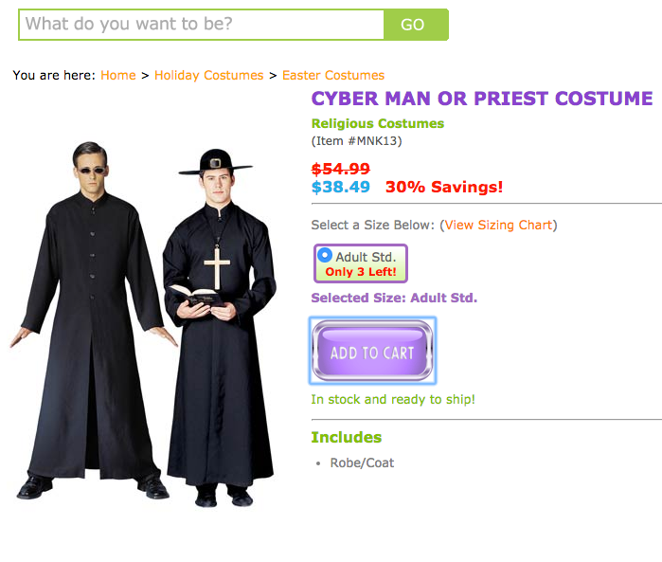Open the Easter Costumes breadcrumb link

click(333, 75)
